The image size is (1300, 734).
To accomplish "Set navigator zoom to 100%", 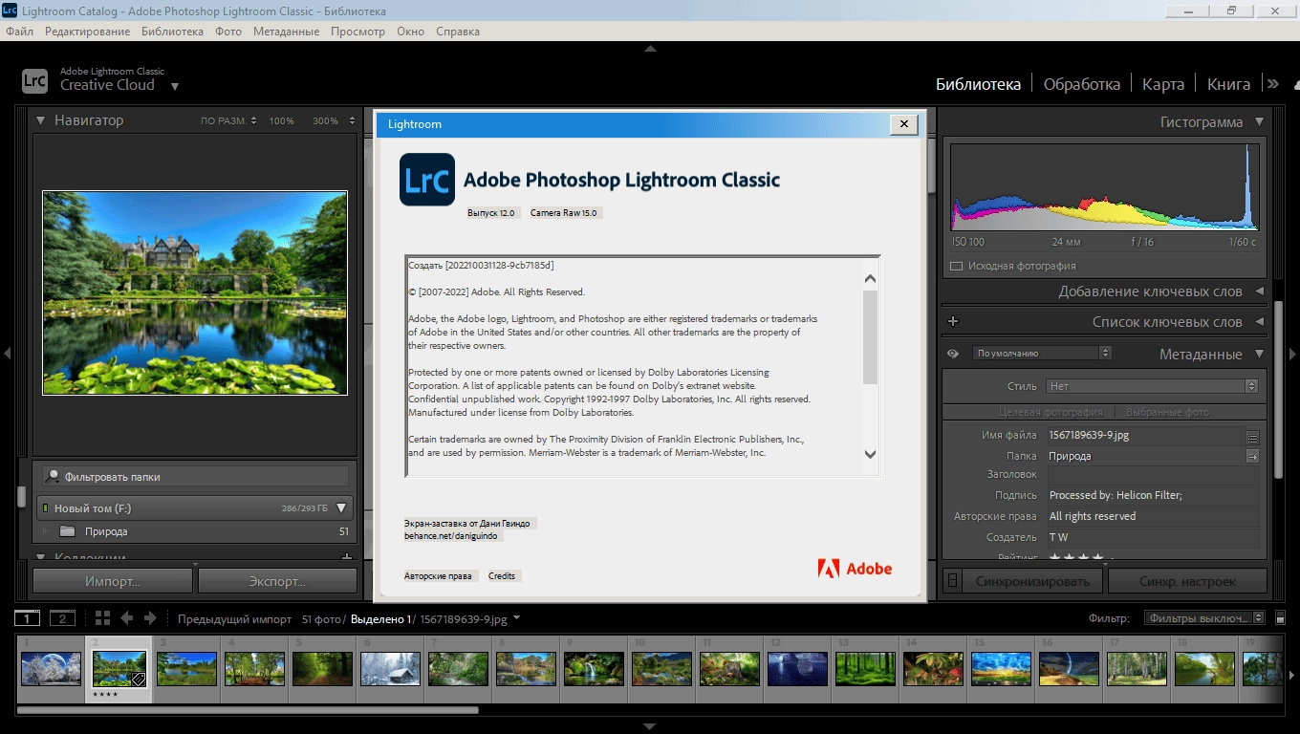I will pyautogui.click(x=281, y=121).
